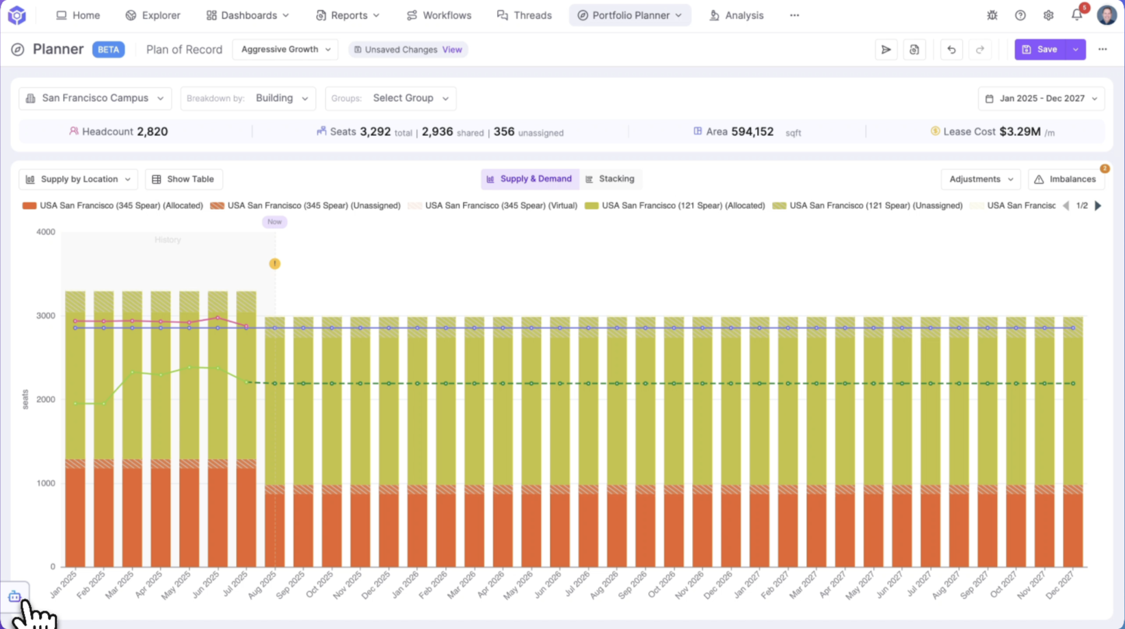This screenshot has width=1125, height=629.
Task: View unsaved changes link
Action: (x=452, y=49)
